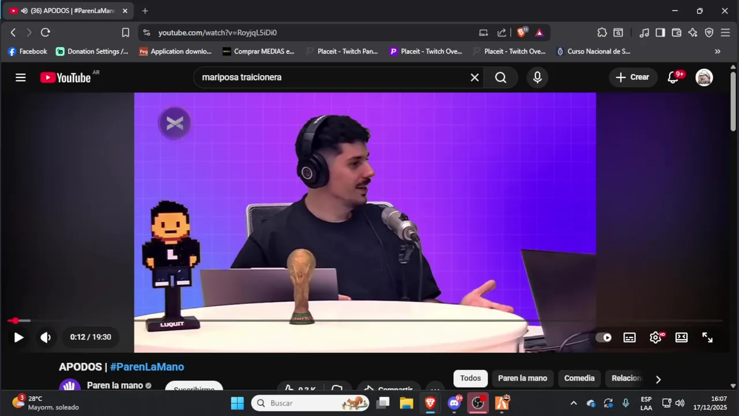The height and width of the screenshot is (416, 739).
Task: Open Brave Shields lion icon
Action: point(521,32)
